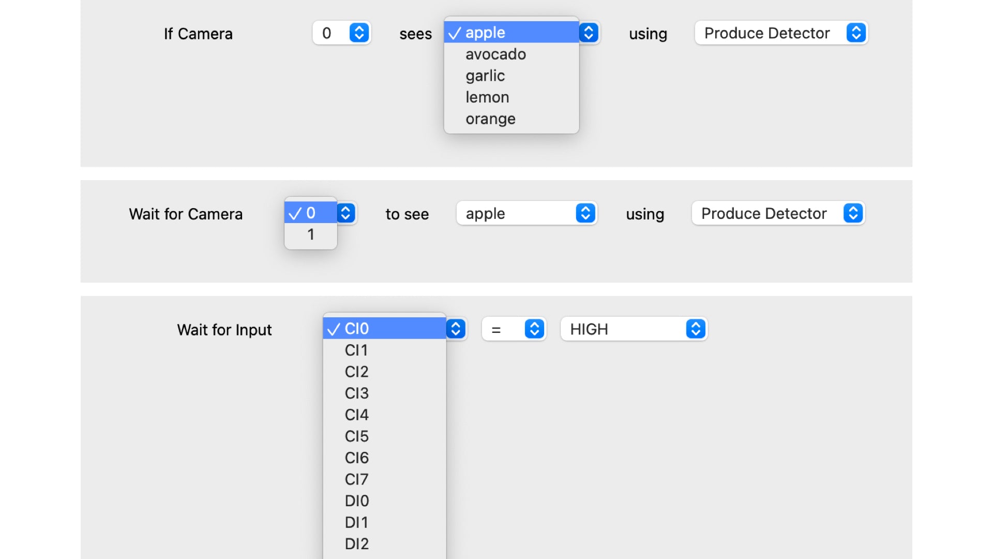Choose camera 1 in Wait for Camera

[x=311, y=234]
